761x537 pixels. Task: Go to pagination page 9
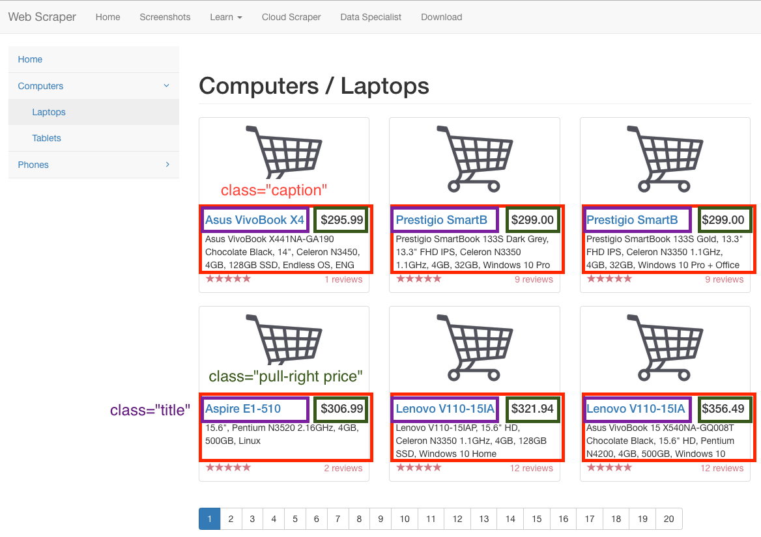[380, 519]
